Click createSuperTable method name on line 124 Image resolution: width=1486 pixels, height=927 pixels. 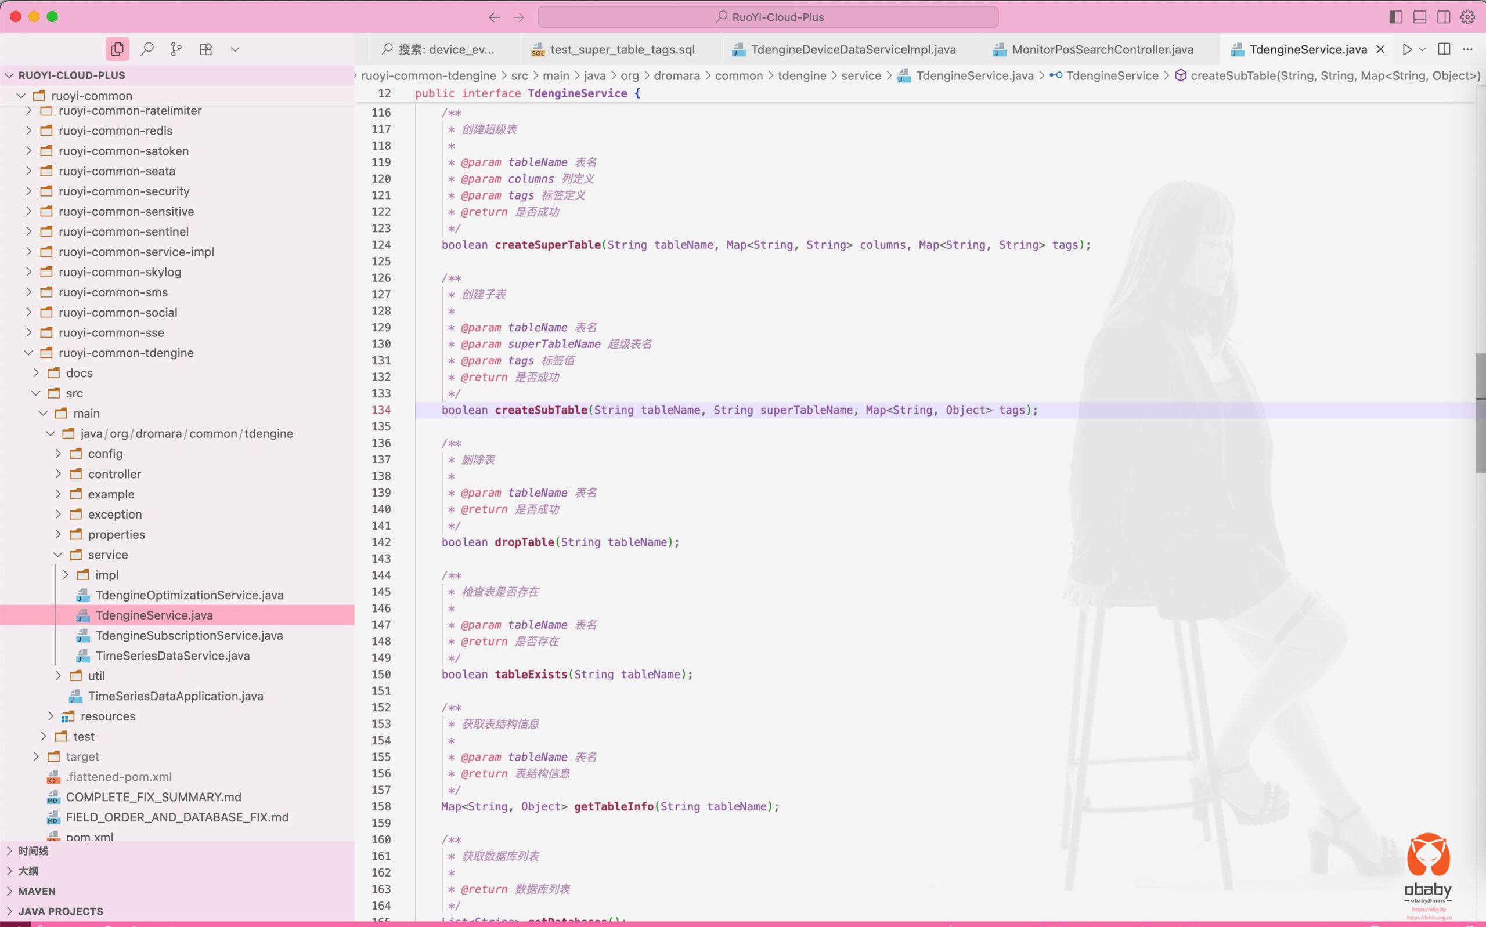[x=547, y=245]
